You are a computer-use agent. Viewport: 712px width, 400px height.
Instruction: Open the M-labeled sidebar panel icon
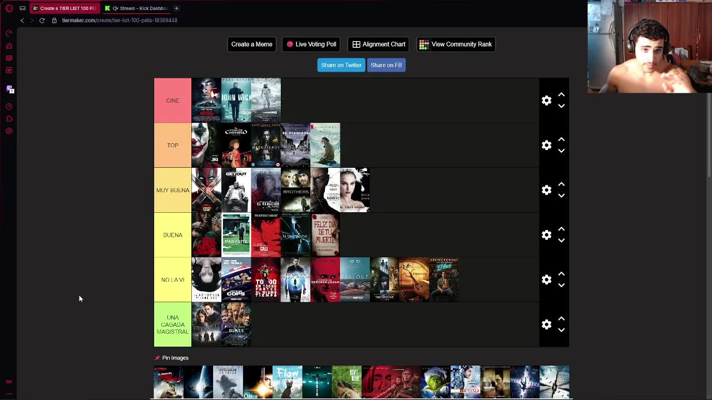pos(9,70)
